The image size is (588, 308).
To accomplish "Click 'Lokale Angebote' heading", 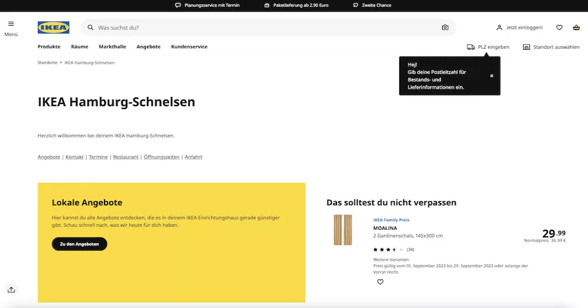I will (x=87, y=202).
